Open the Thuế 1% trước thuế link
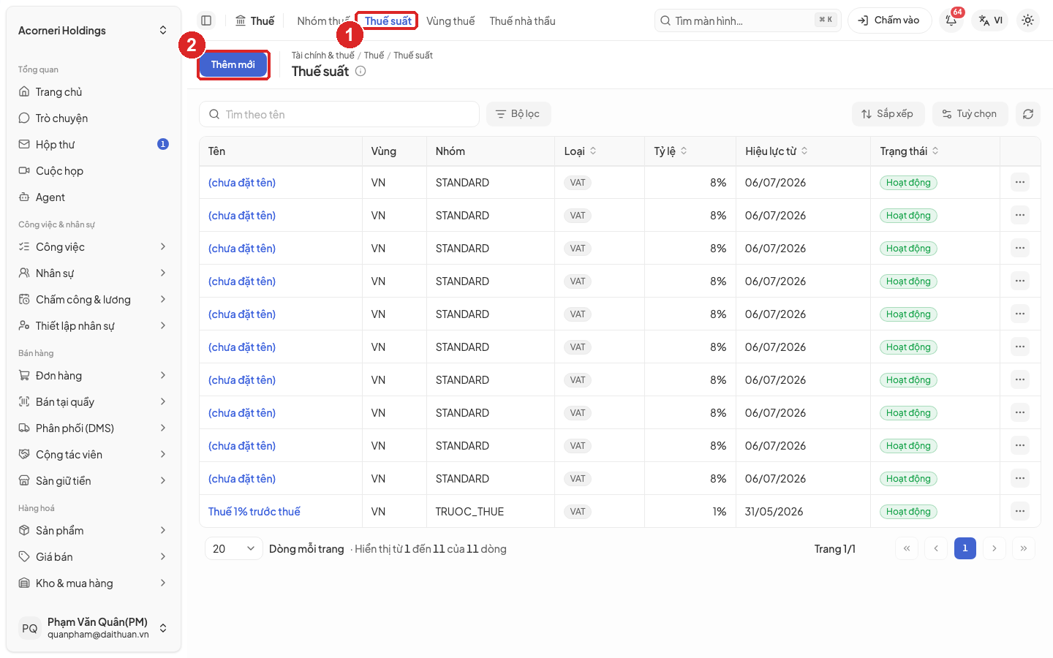The height and width of the screenshot is (658, 1053). click(254, 512)
